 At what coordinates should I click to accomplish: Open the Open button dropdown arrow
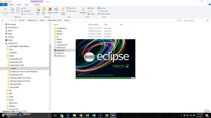pyautogui.click(x=95, y=8)
